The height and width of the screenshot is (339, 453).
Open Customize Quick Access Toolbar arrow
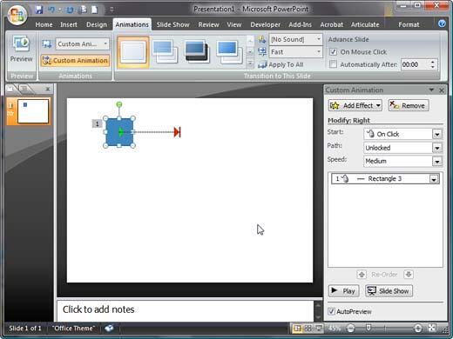coord(112,10)
